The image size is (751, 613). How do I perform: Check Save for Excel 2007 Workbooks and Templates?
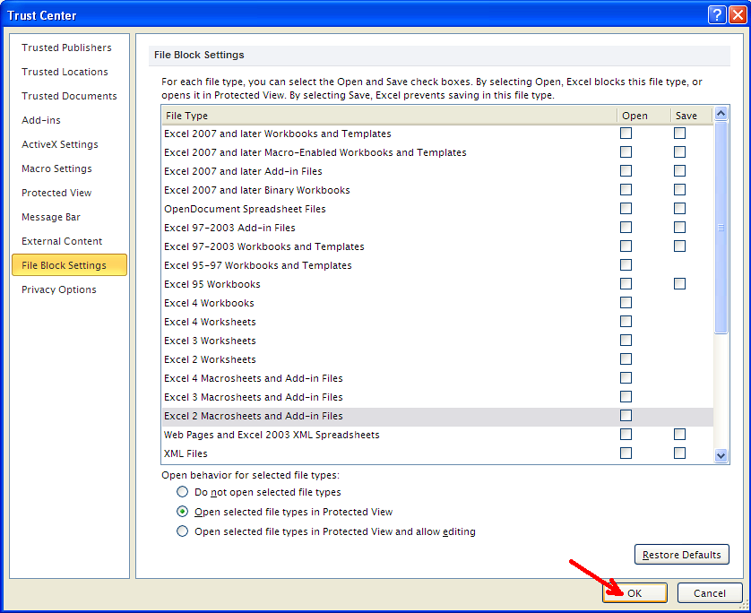[679, 134]
